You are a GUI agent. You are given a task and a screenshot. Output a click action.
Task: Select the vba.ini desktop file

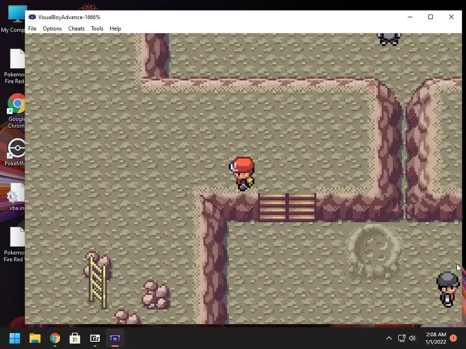[x=15, y=197]
